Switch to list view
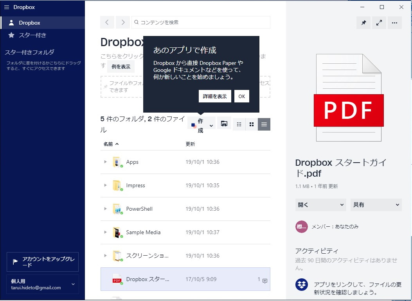The height and width of the screenshot is (301, 412). pos(264,124)
